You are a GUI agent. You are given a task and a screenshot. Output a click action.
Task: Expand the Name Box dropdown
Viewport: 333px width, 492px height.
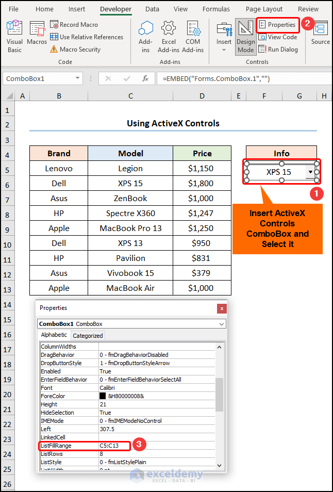click(77, 79)
